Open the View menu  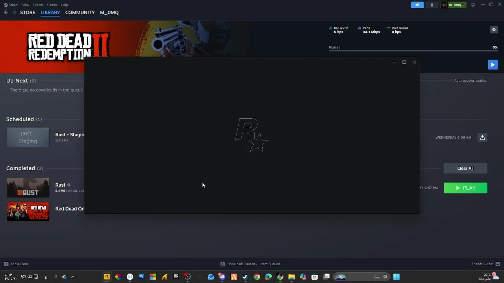pos(26,5)
